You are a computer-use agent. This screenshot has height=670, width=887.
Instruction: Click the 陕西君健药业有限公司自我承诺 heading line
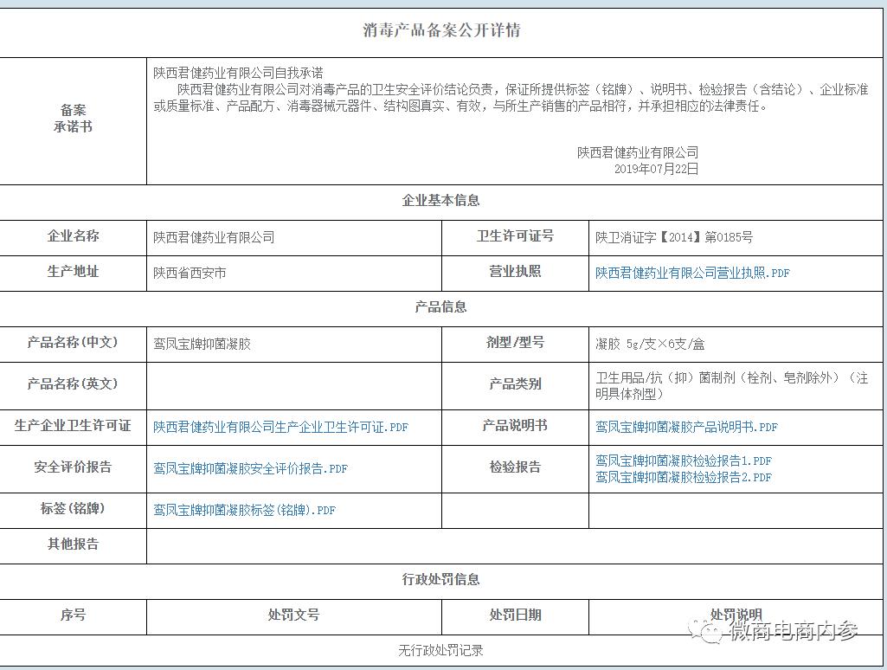(x=238, y=73)
